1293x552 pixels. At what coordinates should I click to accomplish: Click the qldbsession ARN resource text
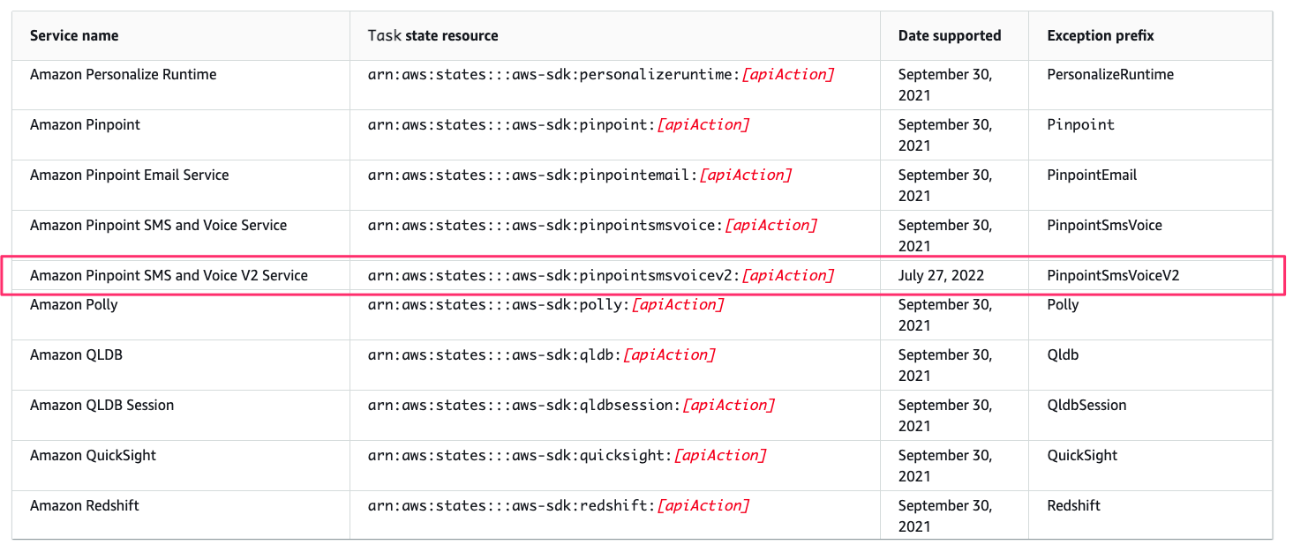[x=571, y=406]
